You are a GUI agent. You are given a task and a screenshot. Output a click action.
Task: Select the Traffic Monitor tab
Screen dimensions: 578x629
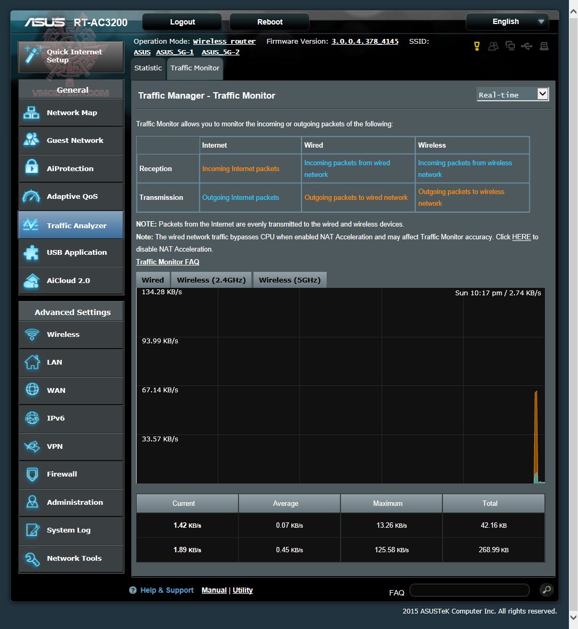(x=195, y=68)
